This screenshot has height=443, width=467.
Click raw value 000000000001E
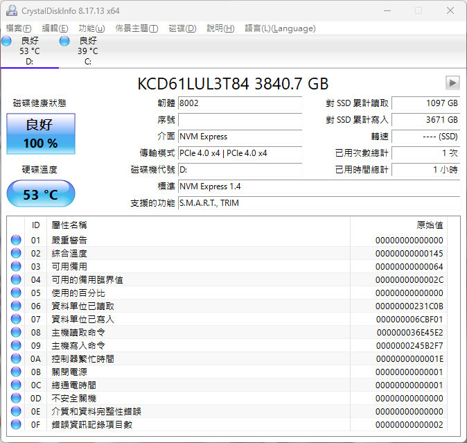point(409,358)
